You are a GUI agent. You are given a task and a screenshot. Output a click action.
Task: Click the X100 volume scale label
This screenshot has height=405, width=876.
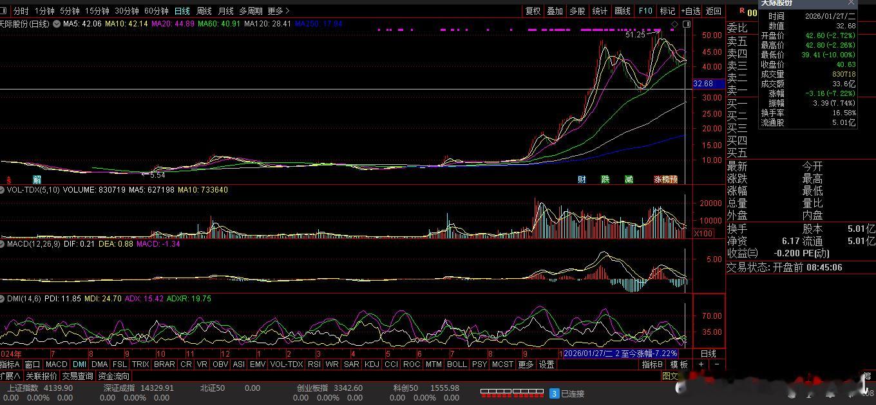[703, 234]
